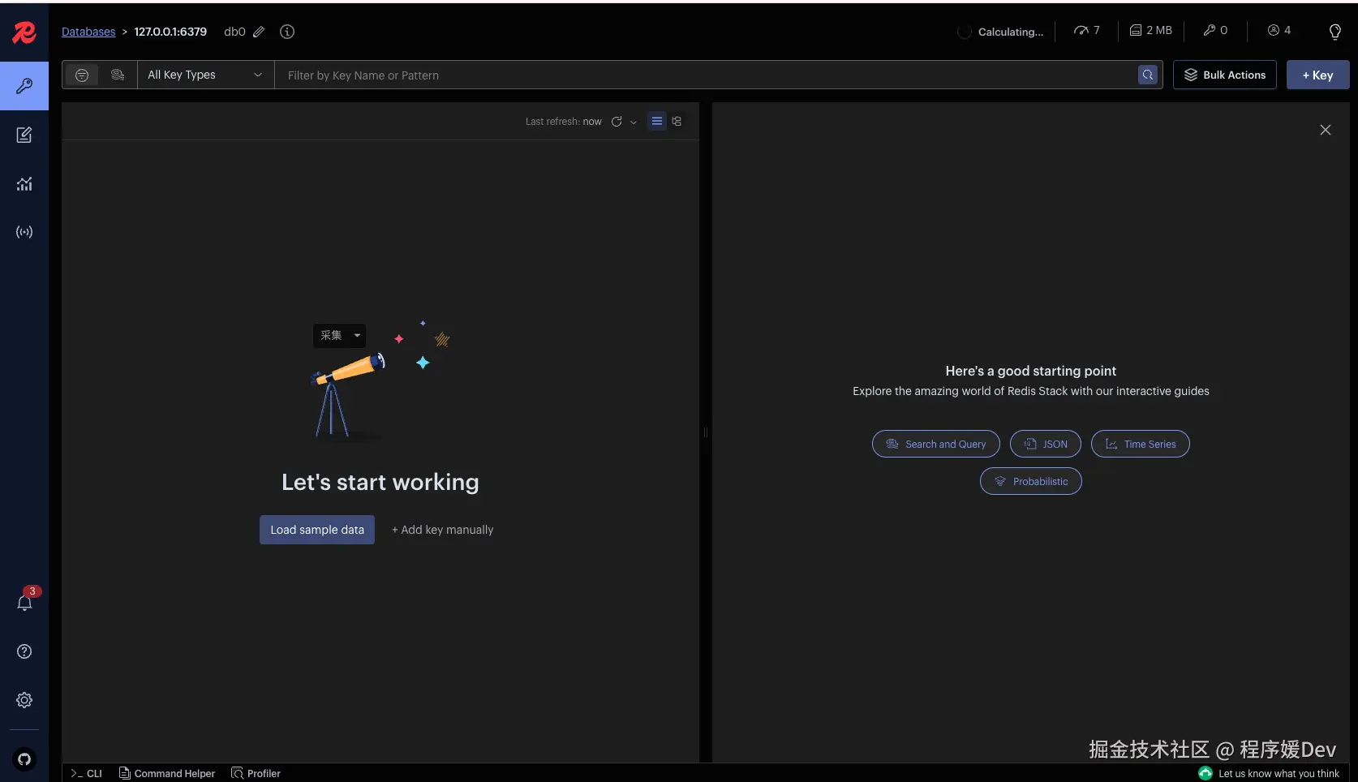
Task: Select the search-by-values mode toggle
Action: 118,75
